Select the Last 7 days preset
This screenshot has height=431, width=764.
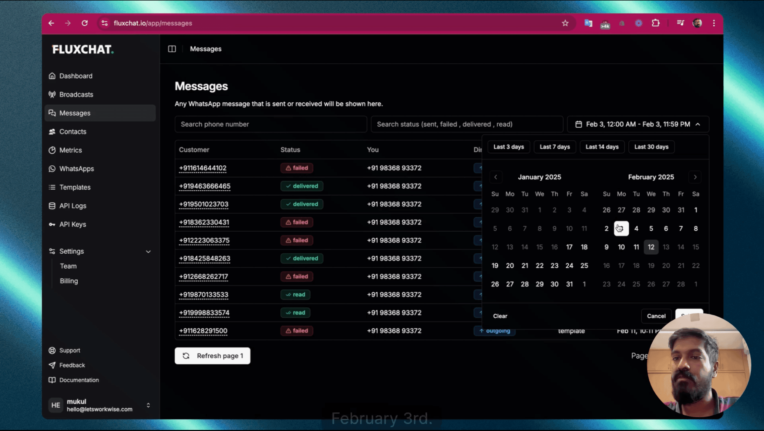click(x=554, y=147)
